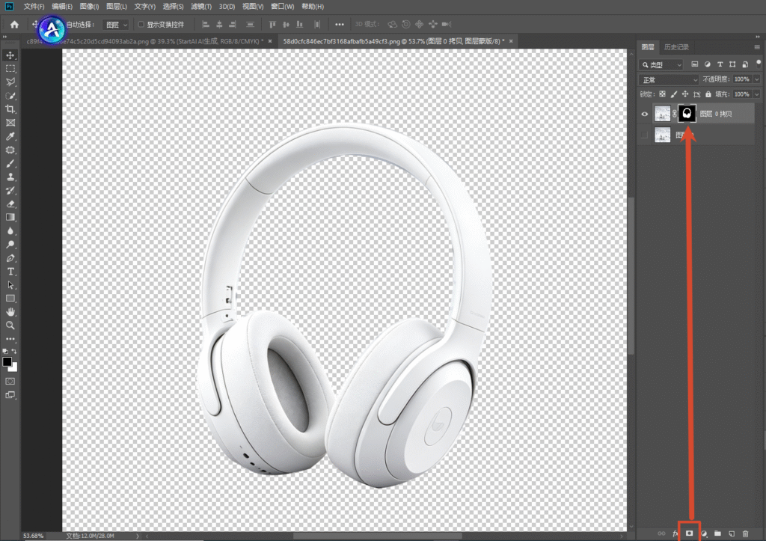The height and width of the screenshot is (541, 766).
Task: Switch to the c89f...png StartAI document tab
Action: coord(147,42)
